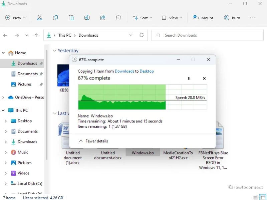
Task: Switch to details view in the status bar
Action: pos(255,197)
